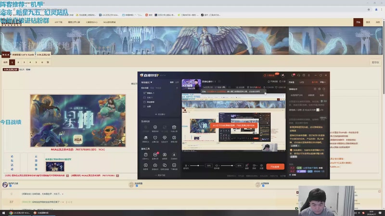The width and height of the screenshot is (385, 216).
Task: Open NGA游戏商城 in NGA navigation
Action: point(110,22)
